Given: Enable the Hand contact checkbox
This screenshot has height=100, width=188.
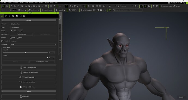Looking at the screenshot, I should tap(18, 38).
